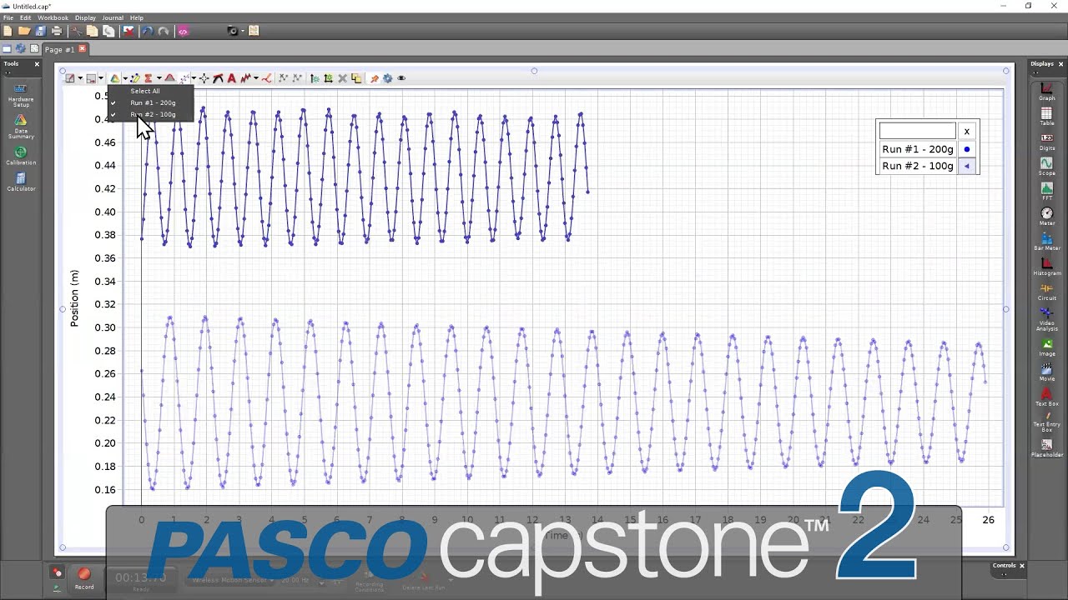The height and width of the screenshot is (600, 1068).
Task: Close the Page #1 tab
Action: tap(82, 49)
